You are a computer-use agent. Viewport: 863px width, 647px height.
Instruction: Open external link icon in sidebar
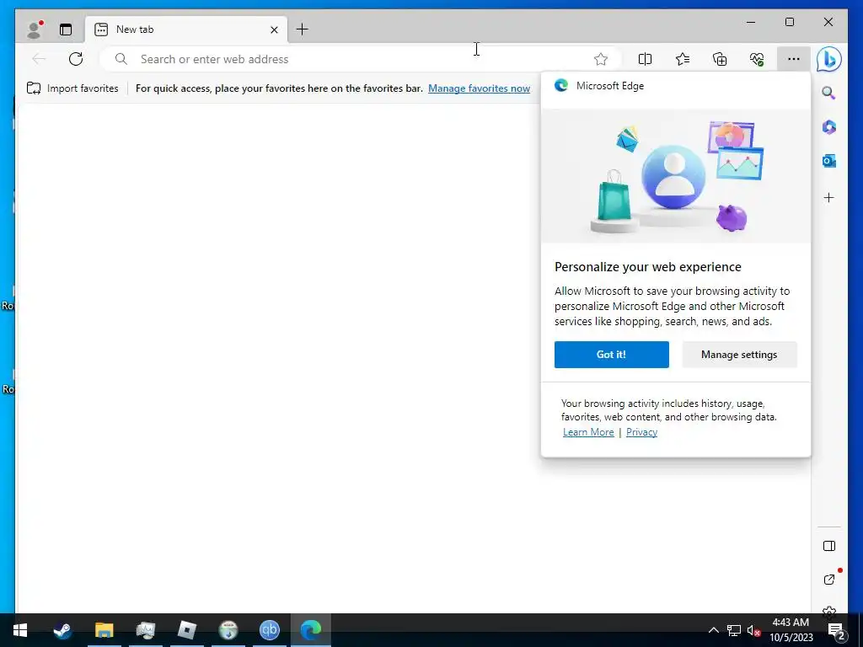click(829, 580)
